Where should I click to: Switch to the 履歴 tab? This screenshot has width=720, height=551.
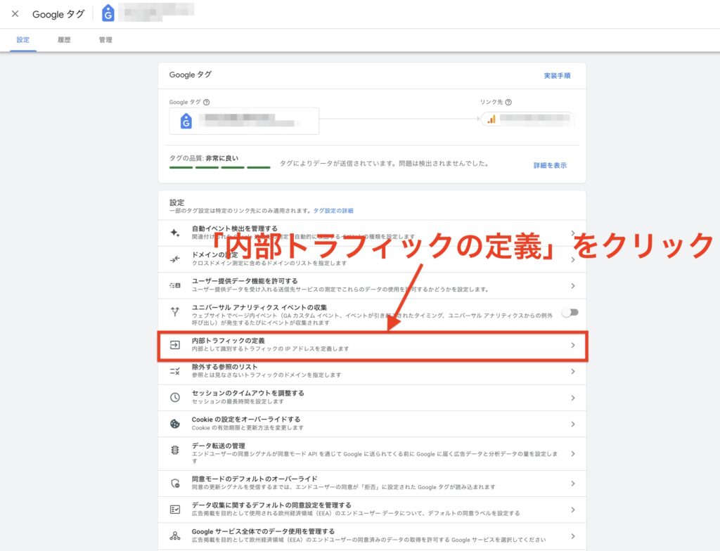pos(64,40)
